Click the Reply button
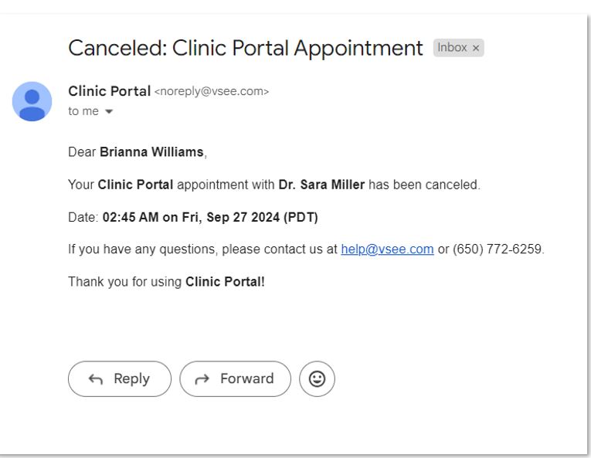 point(120,379)
